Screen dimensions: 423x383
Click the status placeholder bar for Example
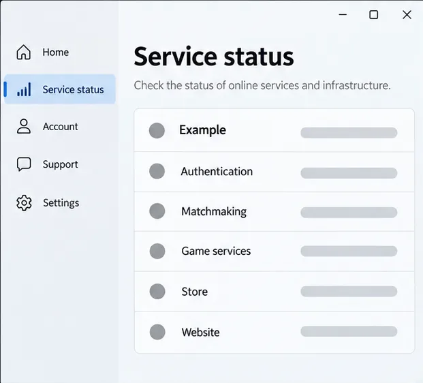pos(349,133)
